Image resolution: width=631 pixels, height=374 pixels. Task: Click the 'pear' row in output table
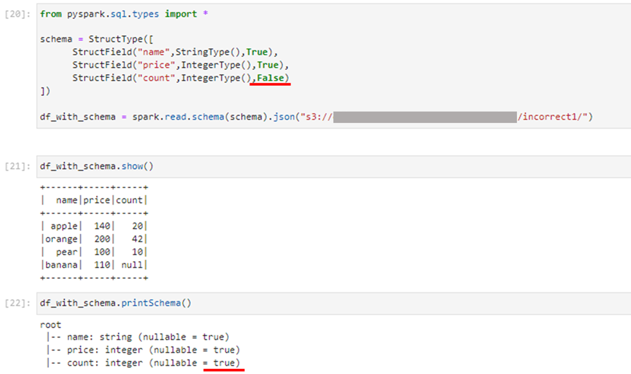[x=94, y=252]
